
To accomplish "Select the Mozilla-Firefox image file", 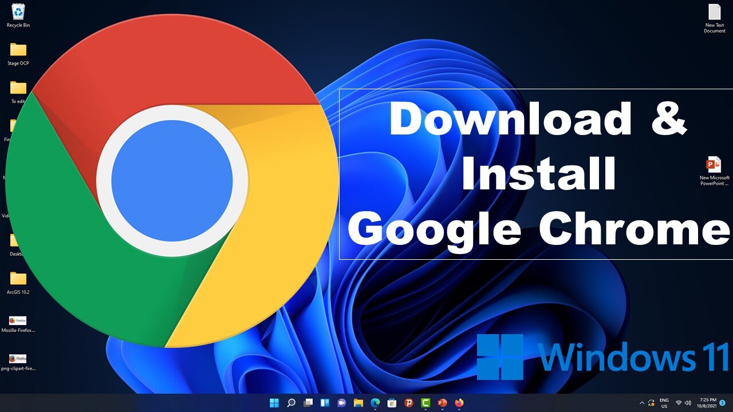I will coord(18,324).
